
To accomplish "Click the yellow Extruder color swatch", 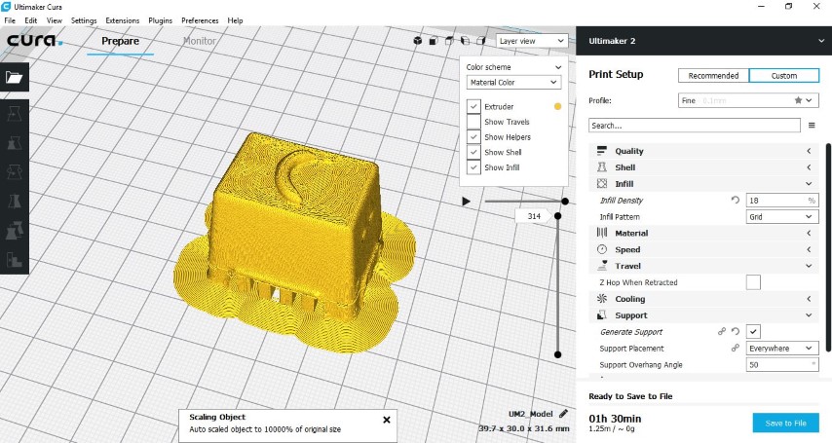I will pos(557,106).
